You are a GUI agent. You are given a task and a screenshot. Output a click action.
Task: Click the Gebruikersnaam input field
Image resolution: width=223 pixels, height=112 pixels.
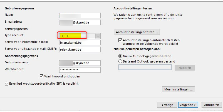pos(80,63)
